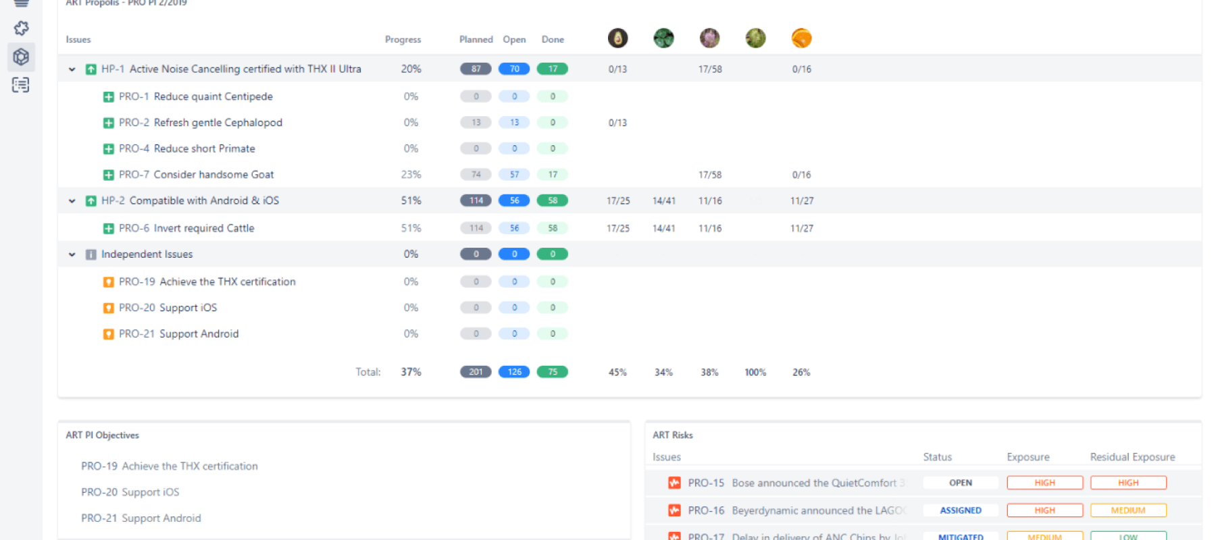Collapse the HP-1 Active Noise Cancelling row

[72, 70]
